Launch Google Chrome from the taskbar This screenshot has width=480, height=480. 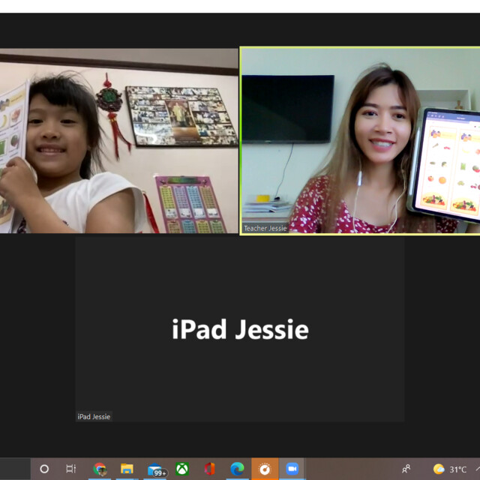[100, 469]
